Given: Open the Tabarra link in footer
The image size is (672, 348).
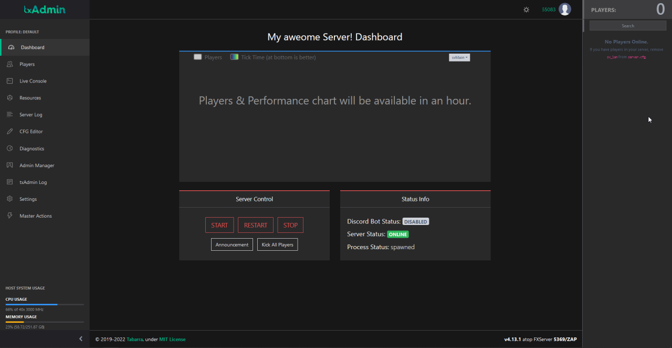Looking at the screenshot, I should coord(135,339).
